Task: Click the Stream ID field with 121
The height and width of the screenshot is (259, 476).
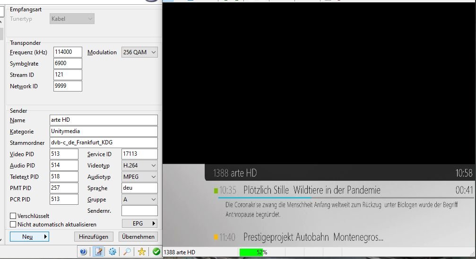Action: (68, 75)
